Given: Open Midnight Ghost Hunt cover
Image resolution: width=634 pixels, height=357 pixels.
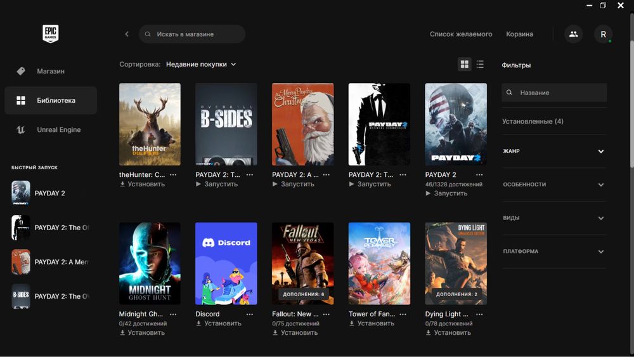Looking at the screenshot, I should 150,263.
